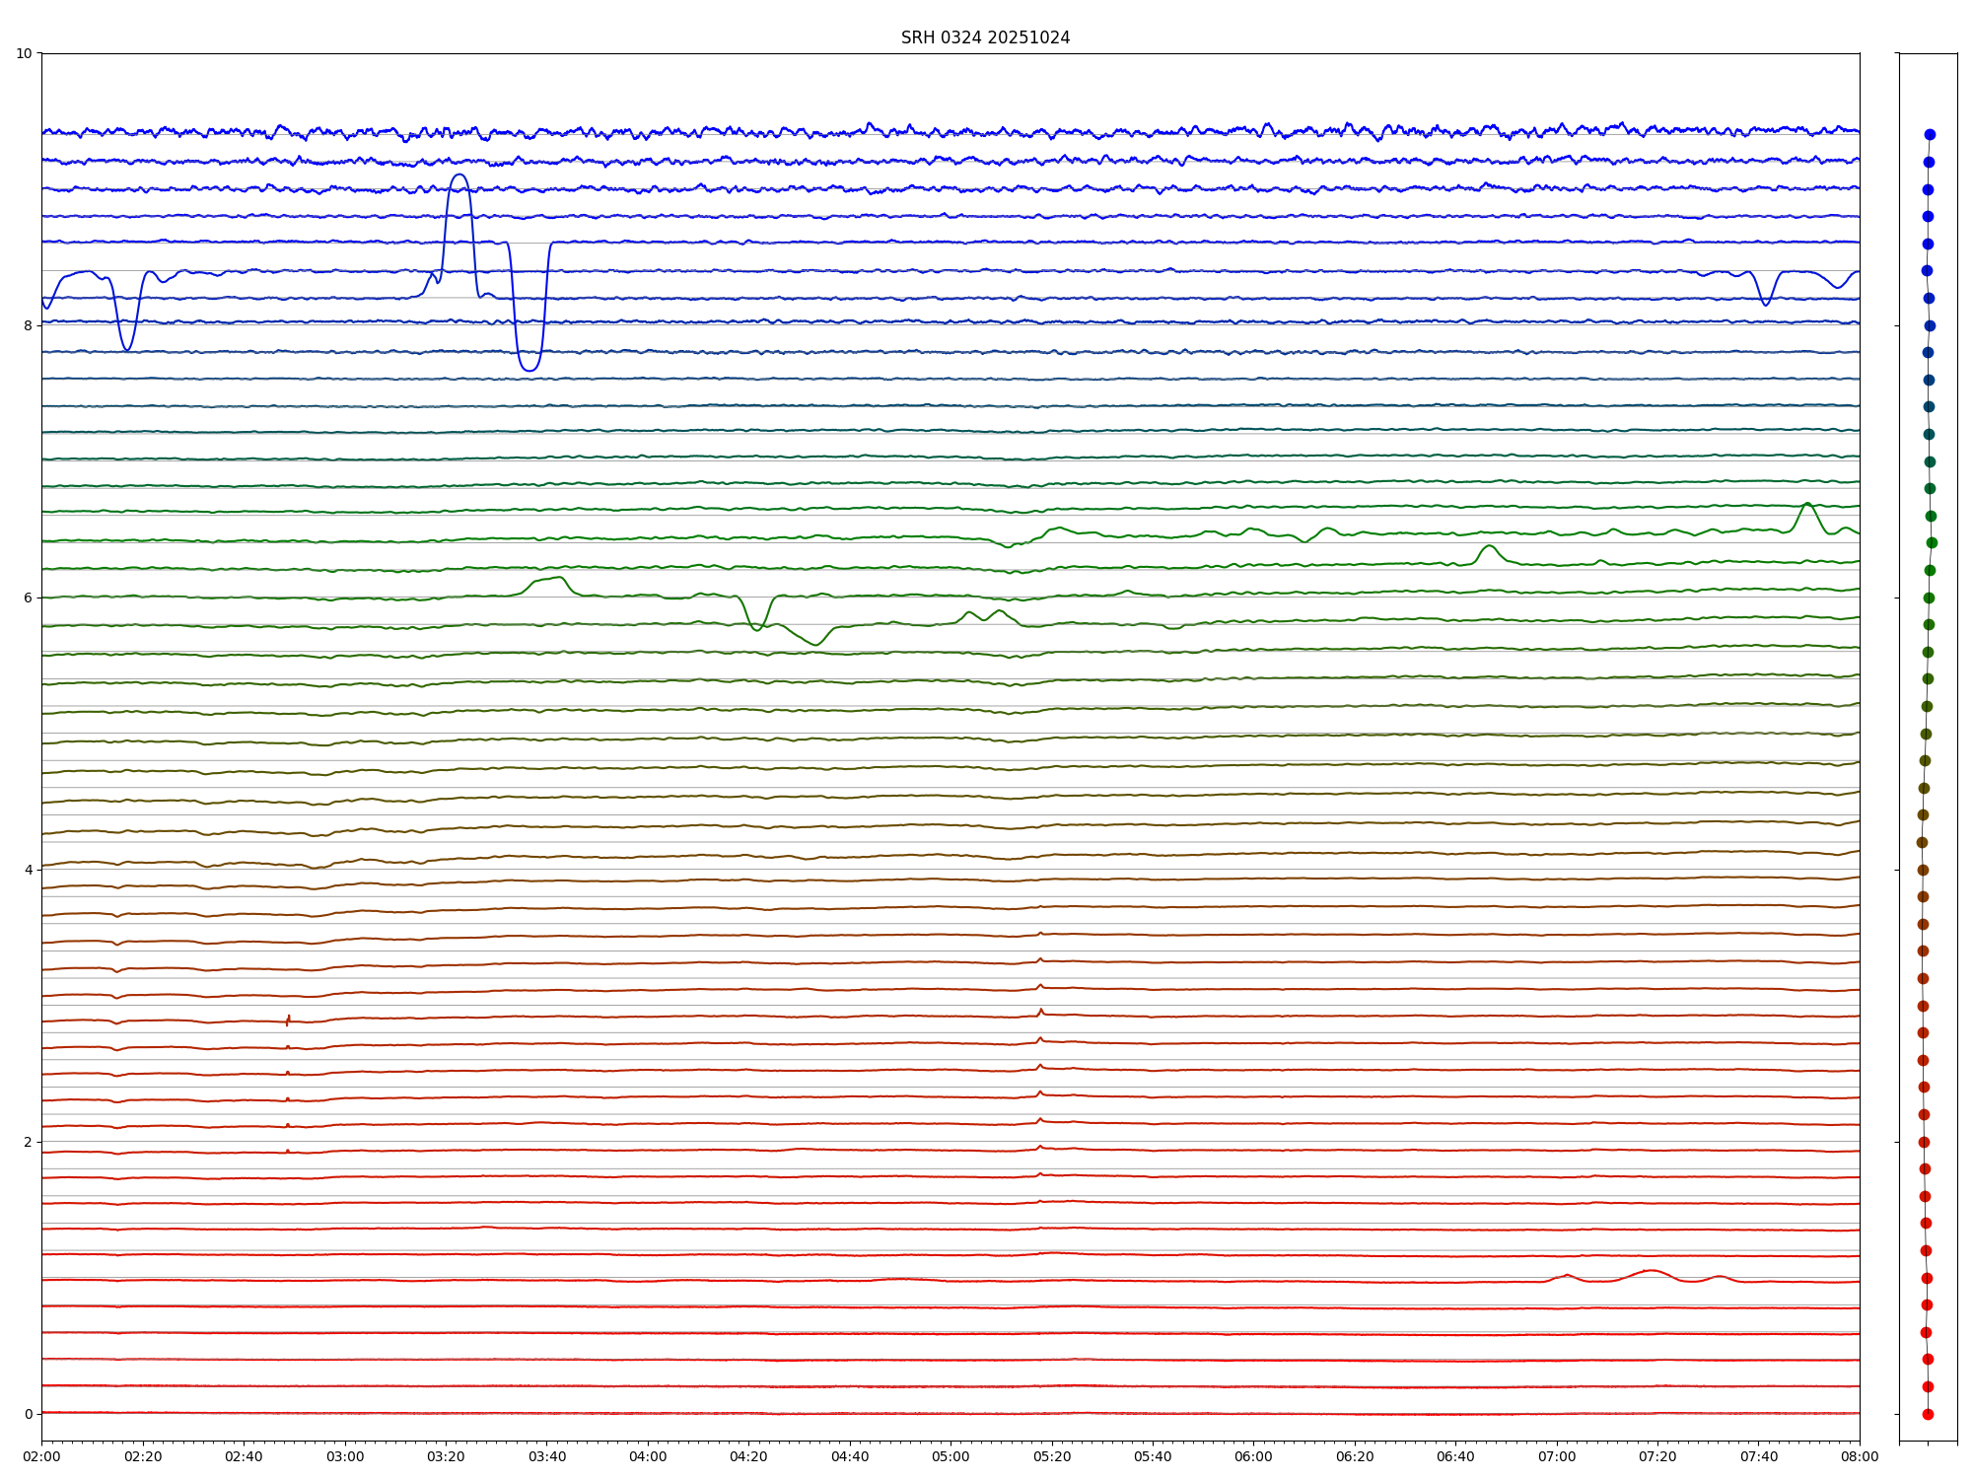The width and height of the screenshot is (1972, 1479).
Task: Click the plot title SRH 0324 20251024
Action: 985,37
